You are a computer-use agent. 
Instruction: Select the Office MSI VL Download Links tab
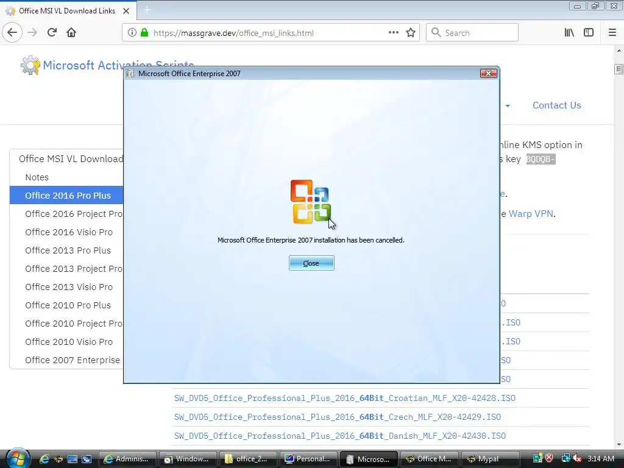pyautogui.click(x=68, y=11)
